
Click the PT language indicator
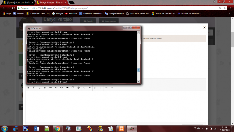pos(195,128)
